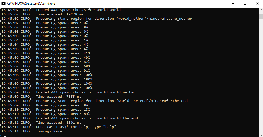
Task: Click the line mentioning 'world_the_end'/minecraft:the_end
Action: tap(94, 101)
